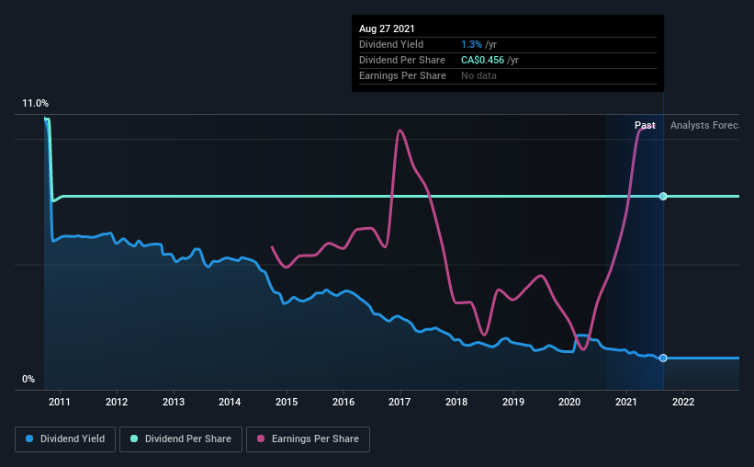The image size is (754, 467).
Task: Toggle the Dividend Per Share legend button
Action: [x=181, y=439]
